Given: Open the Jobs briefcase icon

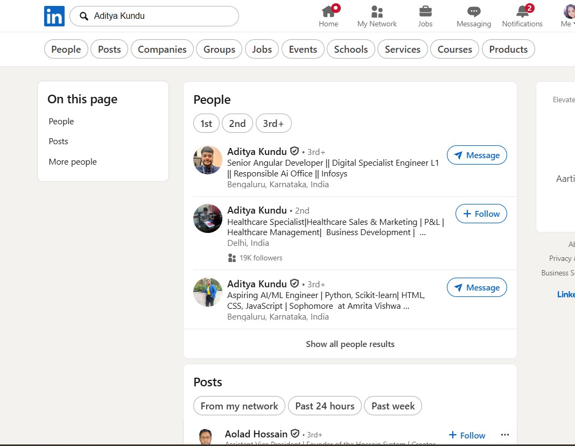Looking at the screenshot, I should [x=425, y=11].
